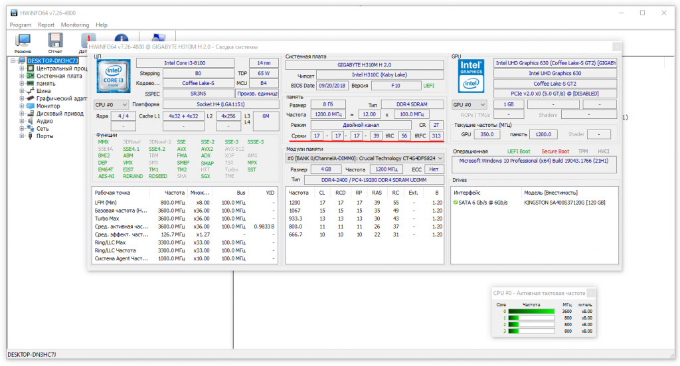Select the Аудио speaker item in tree
The height and width of the screenshot is (366, 680).
[44, 121]
